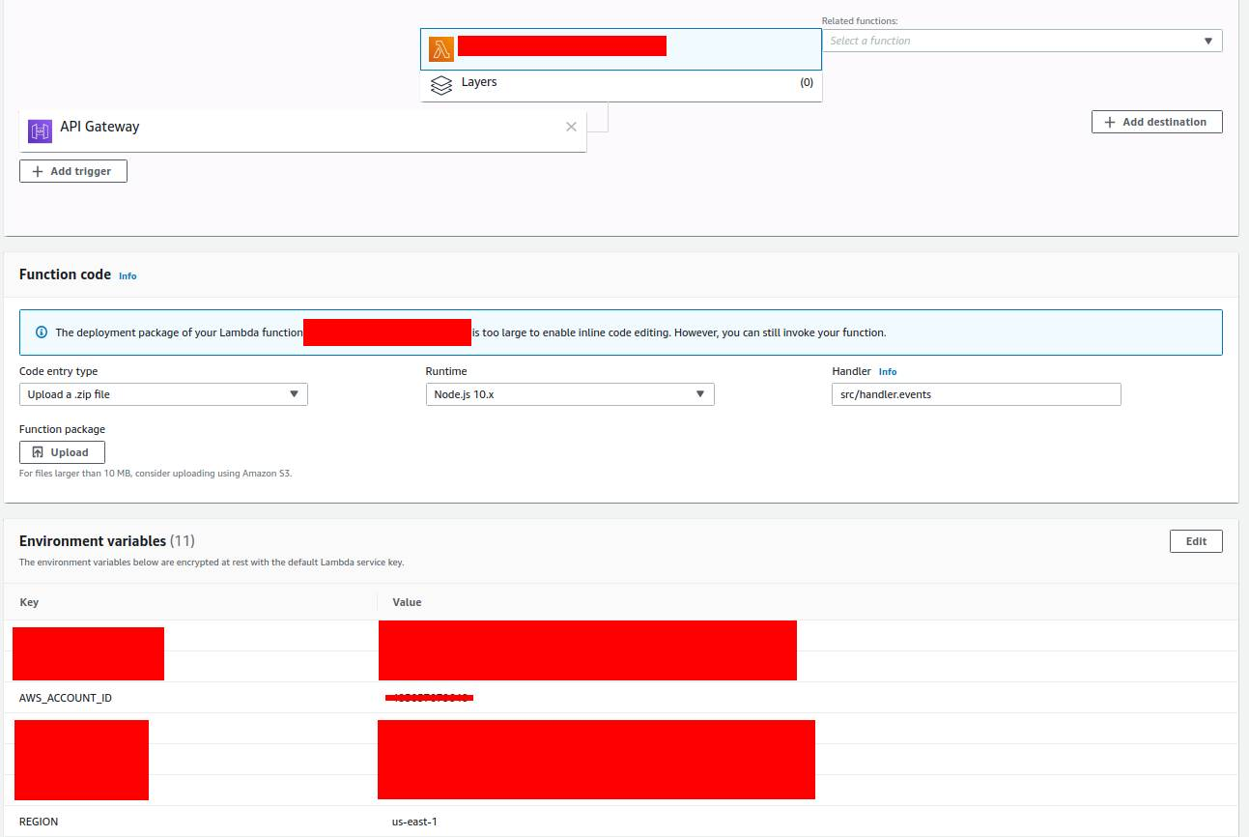Image resolution: width=1249 pixels, height=837 pixels.
Task: Click the Add destination button text
Action: (1164, 122)
